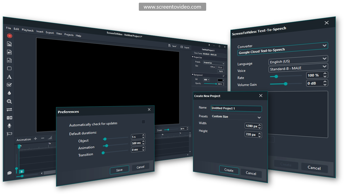
Task: Click the Rate 100 % stepper field
Action: 317,75
